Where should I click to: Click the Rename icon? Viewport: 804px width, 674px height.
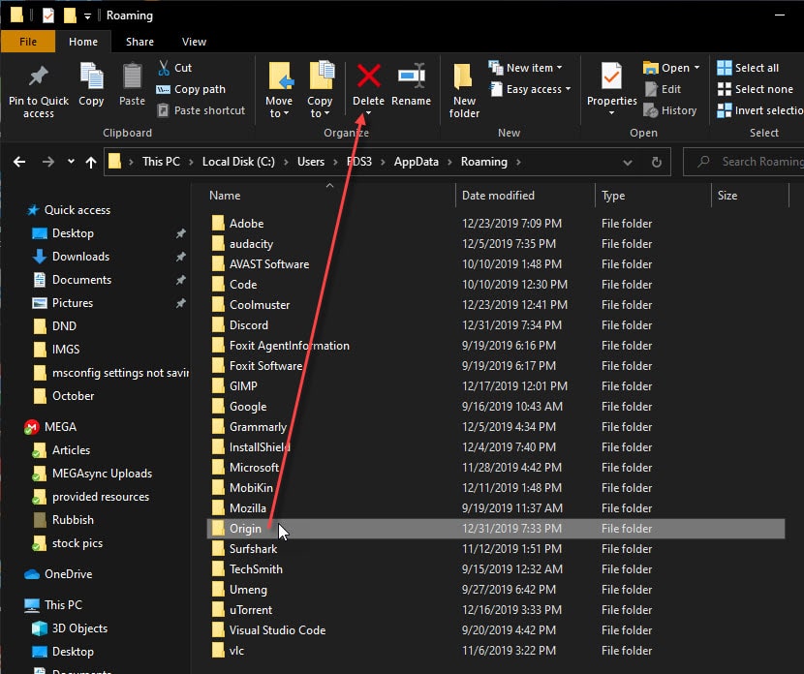[x=412, y=77]
